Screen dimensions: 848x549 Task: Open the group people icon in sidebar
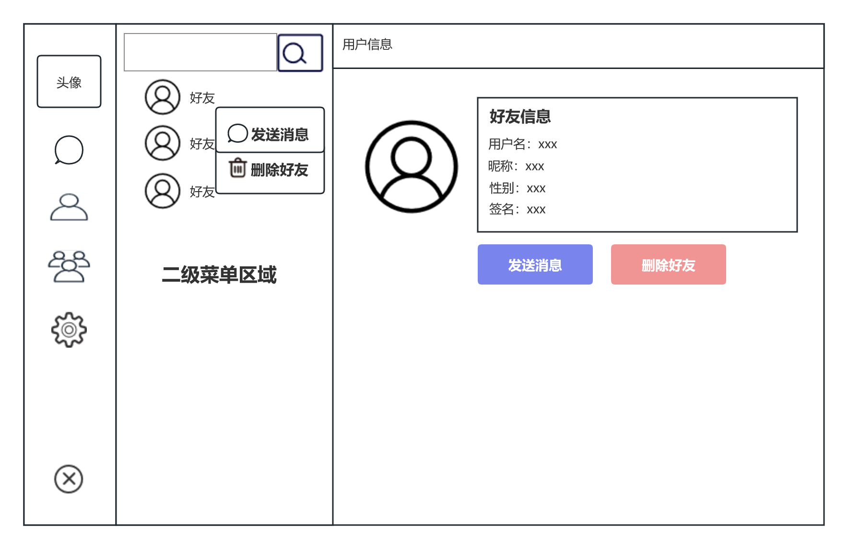[69, 266]
